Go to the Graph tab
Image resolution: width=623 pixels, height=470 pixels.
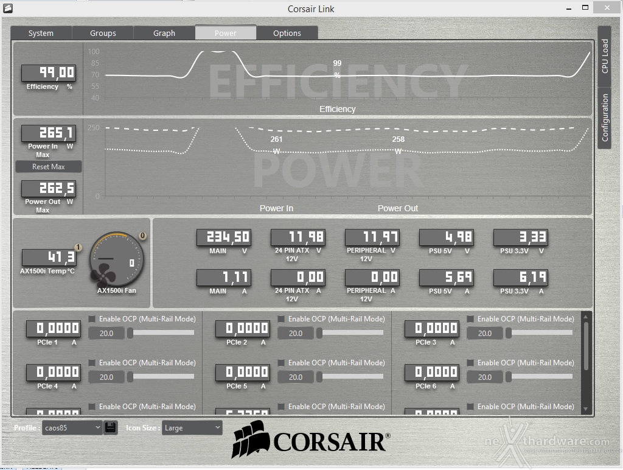164,33
